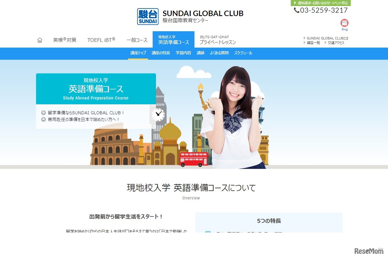Select the 学習内容 tab
This screenshot has height=258, width=388.
click(x=183, y=53)
